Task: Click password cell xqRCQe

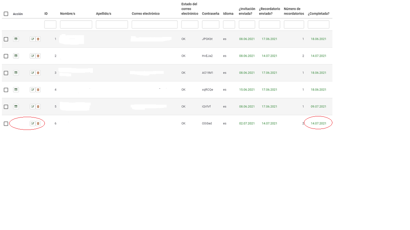Action: [x=207, y=90]
